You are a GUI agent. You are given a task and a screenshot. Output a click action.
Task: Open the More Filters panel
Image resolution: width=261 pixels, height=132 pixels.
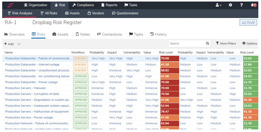[x=226, y=44]
